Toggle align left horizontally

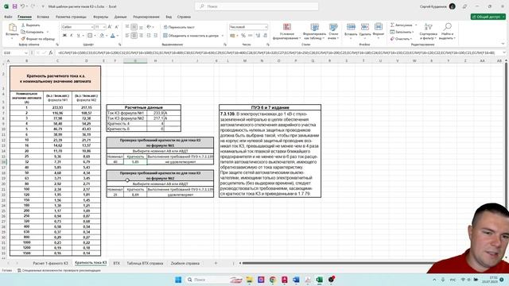127,35
